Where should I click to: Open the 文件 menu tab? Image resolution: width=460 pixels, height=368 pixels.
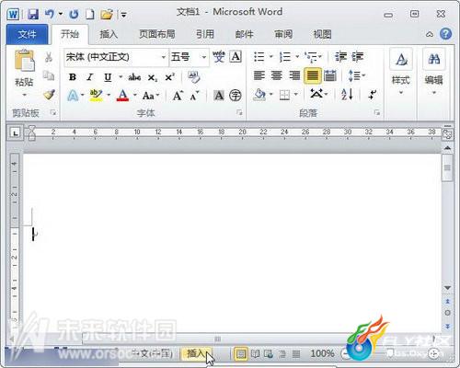27,34
